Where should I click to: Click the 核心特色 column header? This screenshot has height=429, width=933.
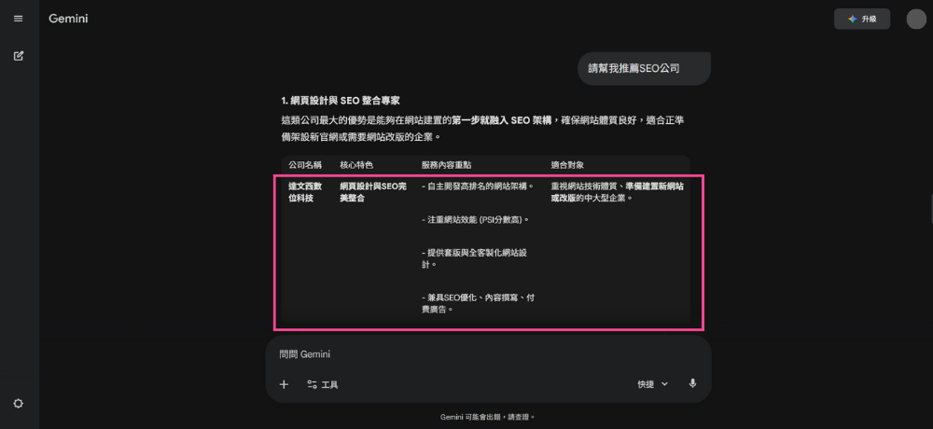355,165
